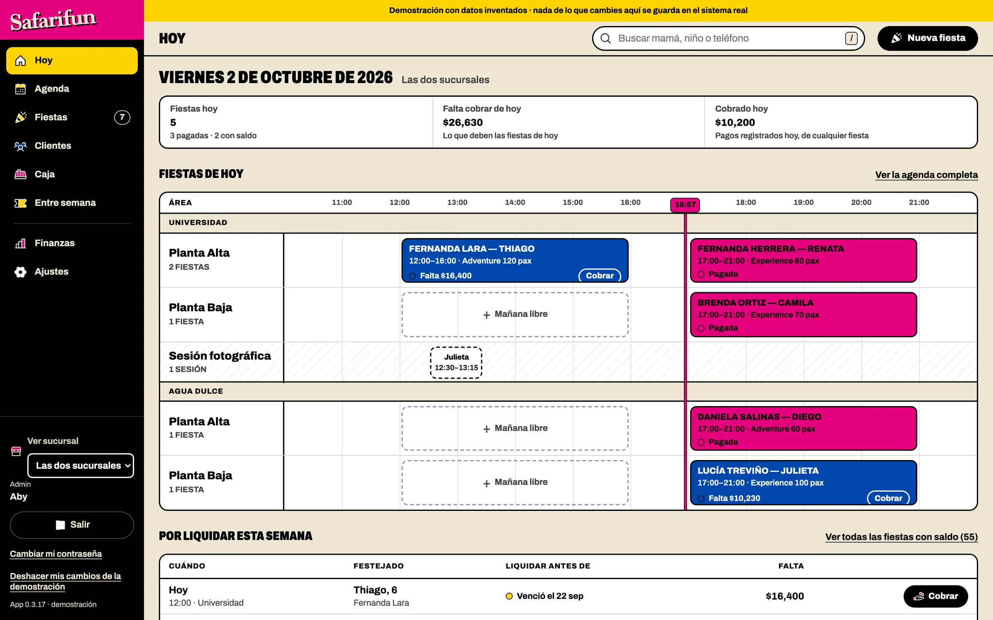Click the Safarifun logo

pos(53,20)
